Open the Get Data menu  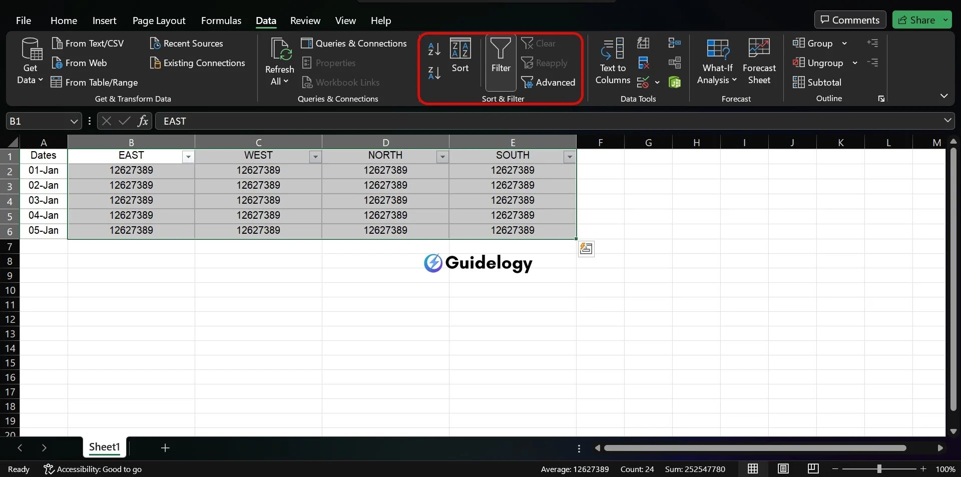(30, 61)
